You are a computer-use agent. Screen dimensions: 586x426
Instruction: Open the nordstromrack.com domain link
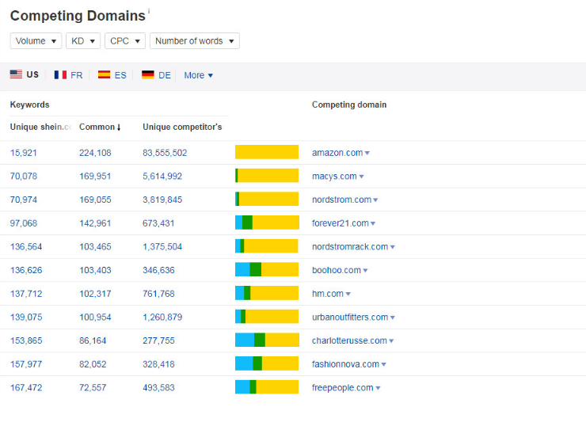pos(350,247)
